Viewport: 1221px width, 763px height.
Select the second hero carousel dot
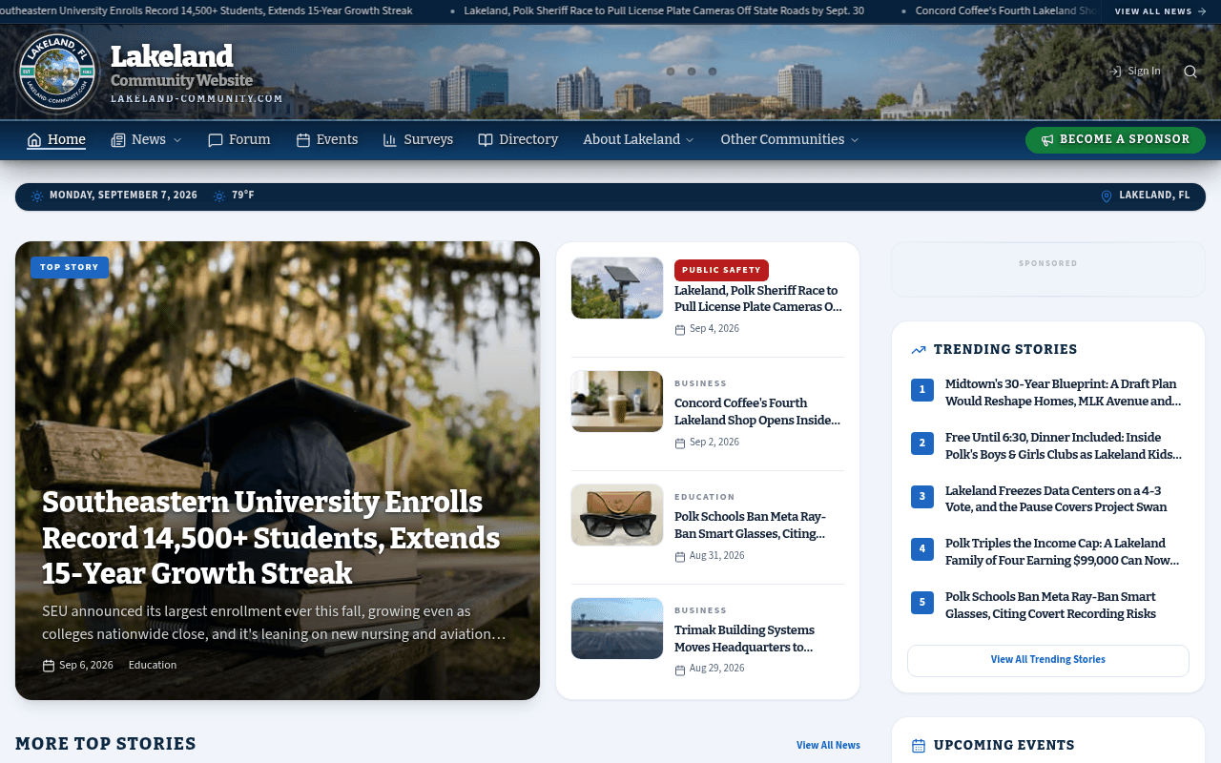point(692,72)
